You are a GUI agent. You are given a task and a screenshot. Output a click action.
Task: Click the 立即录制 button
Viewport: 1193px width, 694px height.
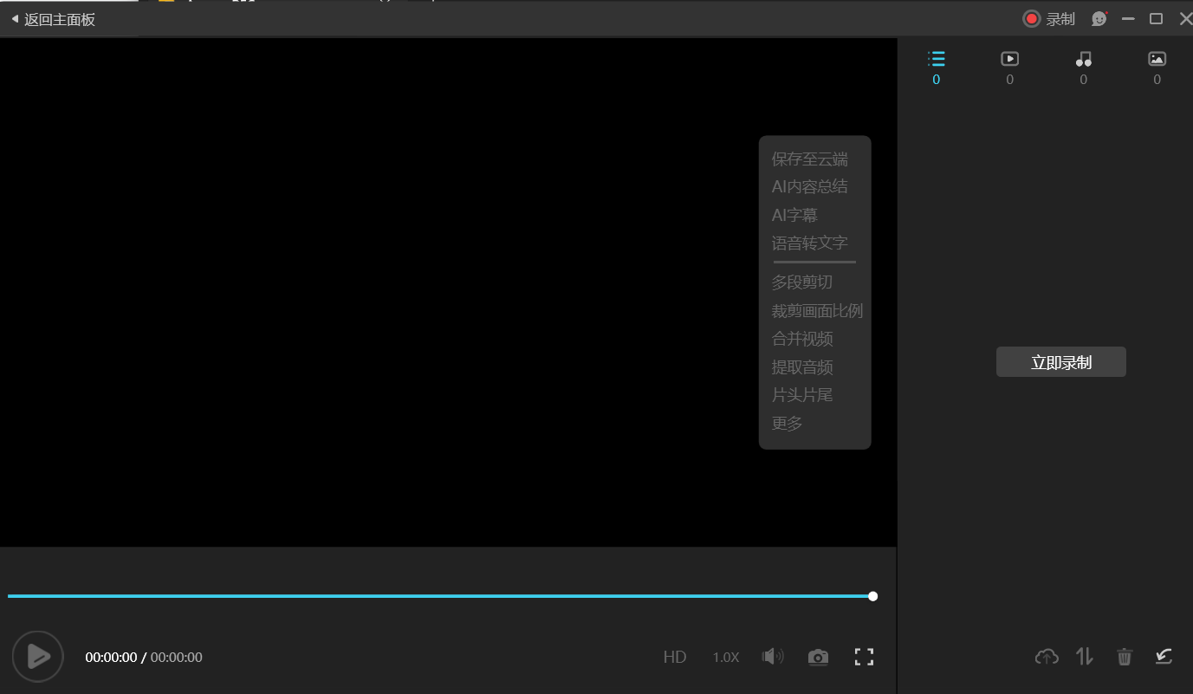click(1061, 362)
